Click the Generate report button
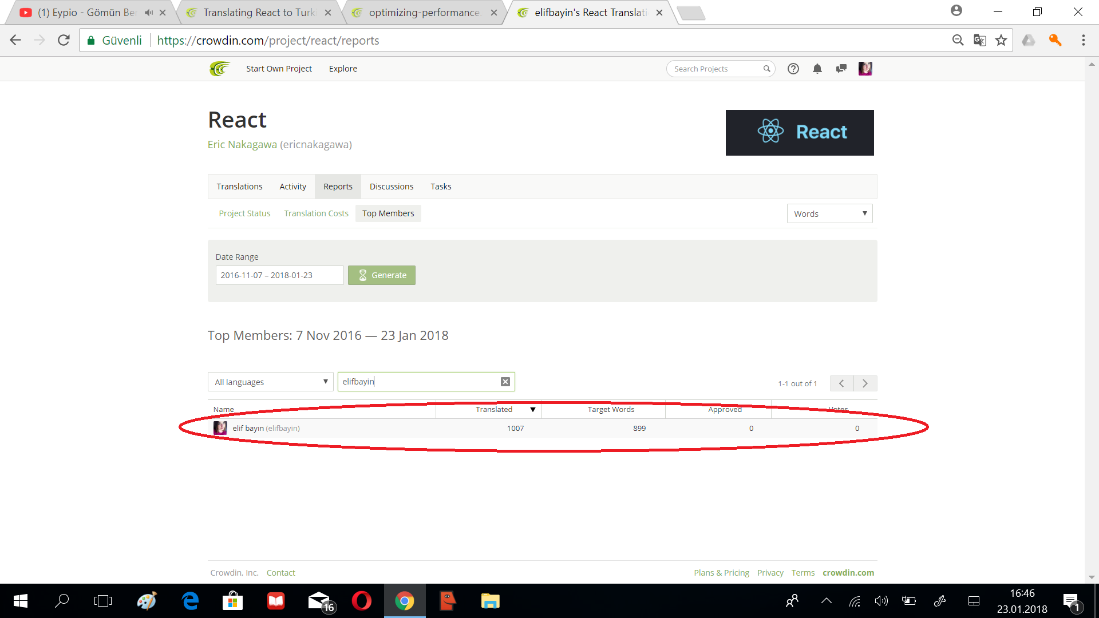Viewport: 1099px width, 618px height. (382, 275)
